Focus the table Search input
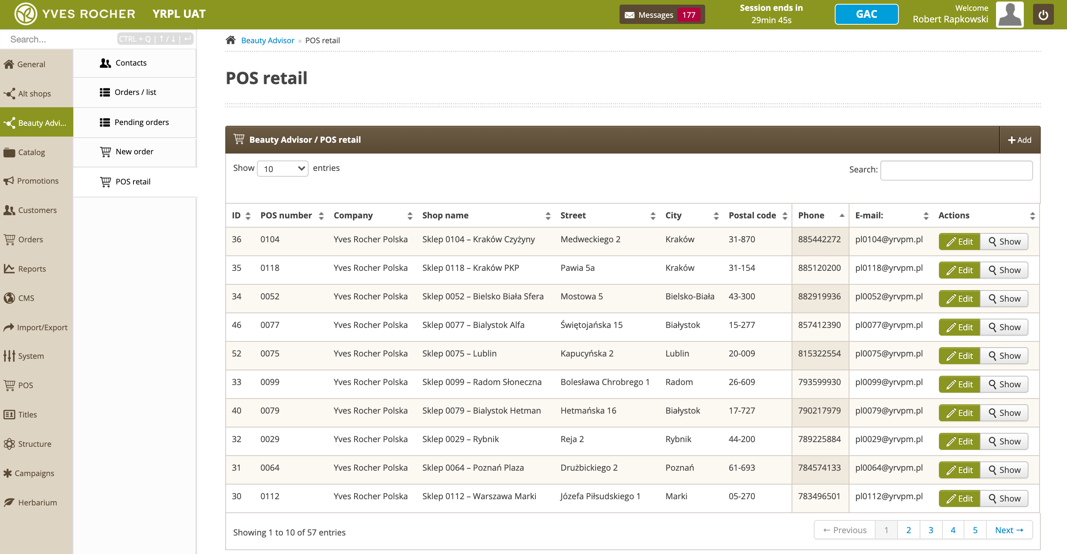Screen dimensions: 1067x554 click(x=956, y=170)
